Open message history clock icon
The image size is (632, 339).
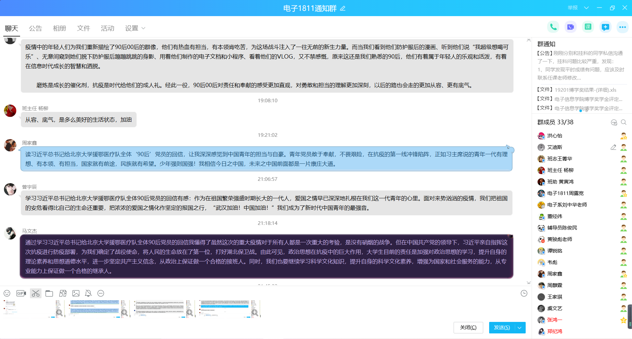click(524, 293)
